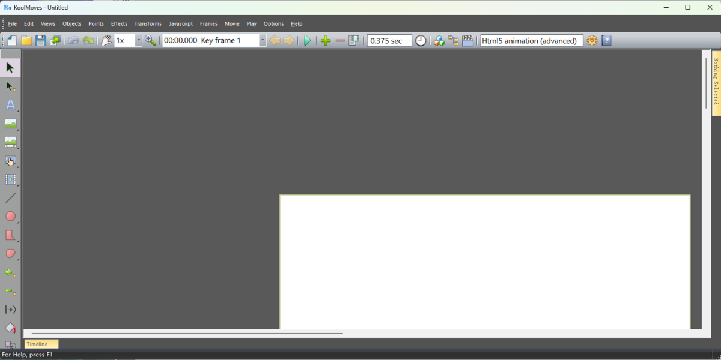Open the Html5 animation export type selector
The height and width of the screenshot is (360, 721).
pyautogui.click(x=531, y=41)
